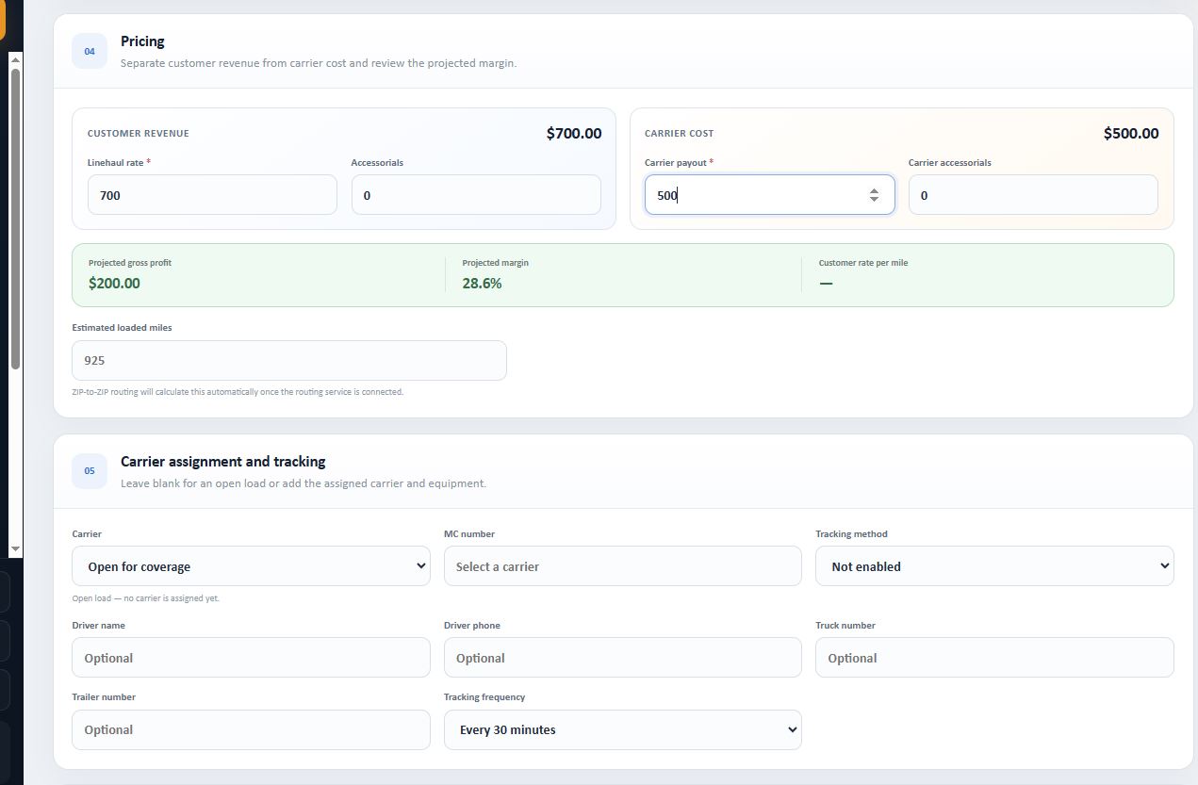Click the left panel scrollbar up arrow

click(15, 60)
